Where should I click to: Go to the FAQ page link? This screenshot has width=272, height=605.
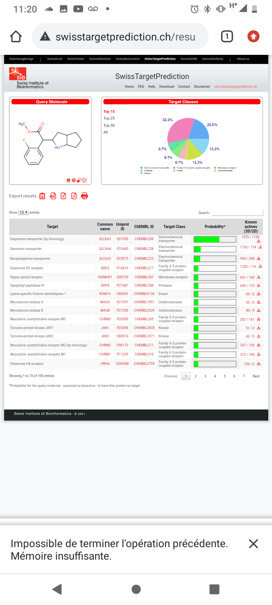(141, 87)
